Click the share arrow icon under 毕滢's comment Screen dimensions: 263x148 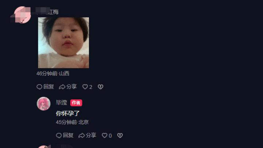(81, 136)
